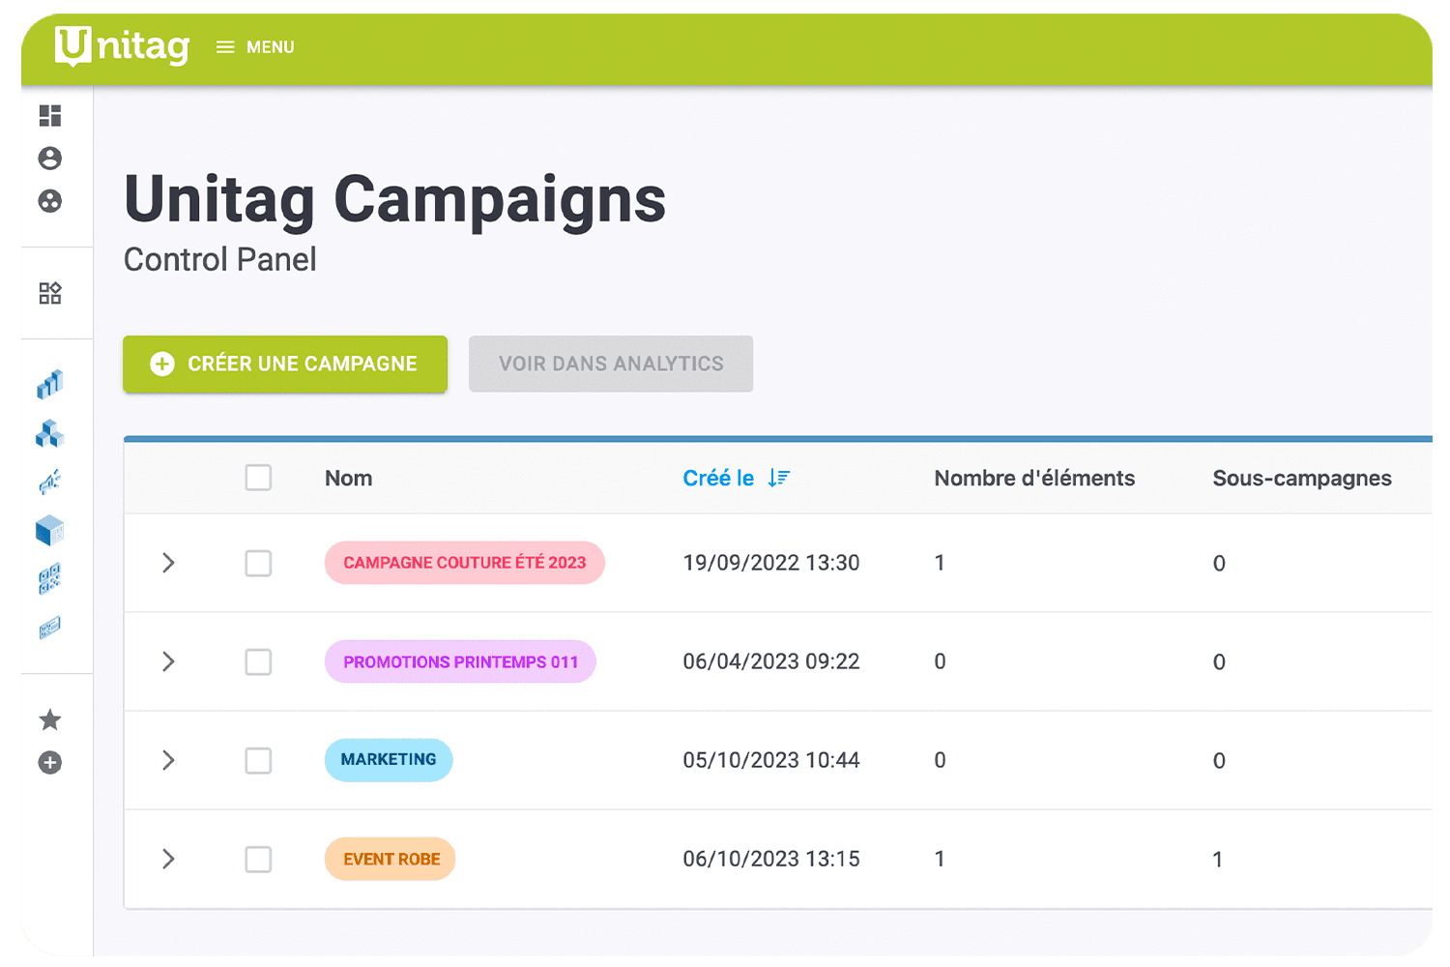The height and width of the screenshot is (967, 1450).
Task: Click the blue megaphone campaigns icon
Action: coord(50,482)
